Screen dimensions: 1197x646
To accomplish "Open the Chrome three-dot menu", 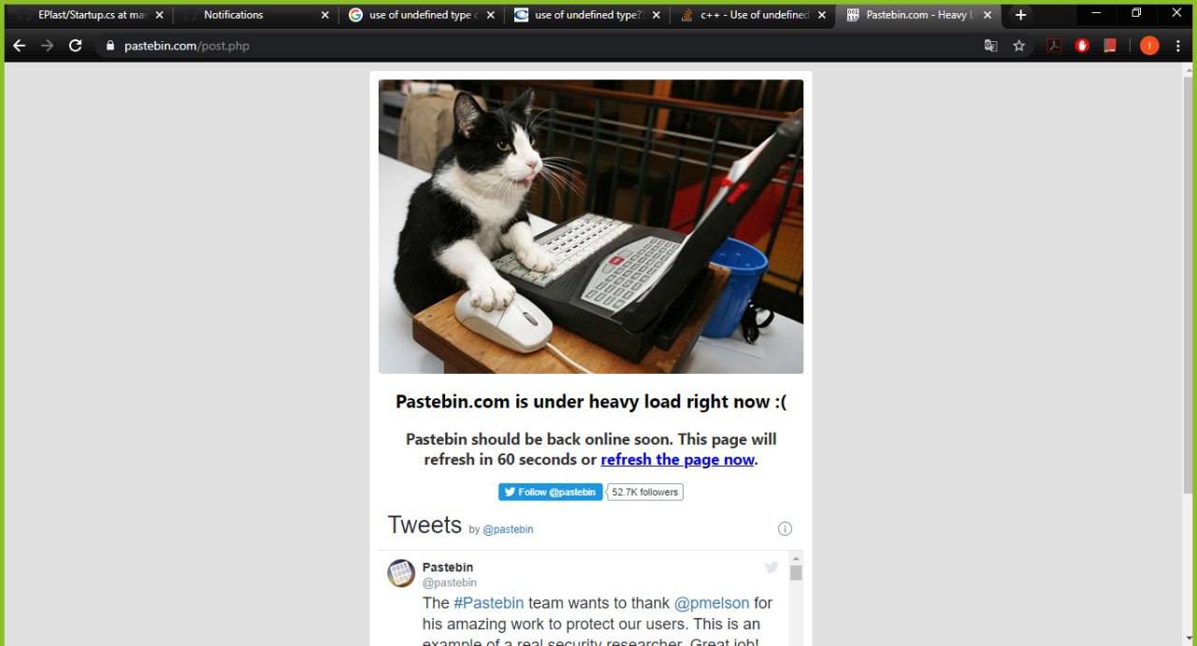I will pyautogui.click(x=1178, y=45).
